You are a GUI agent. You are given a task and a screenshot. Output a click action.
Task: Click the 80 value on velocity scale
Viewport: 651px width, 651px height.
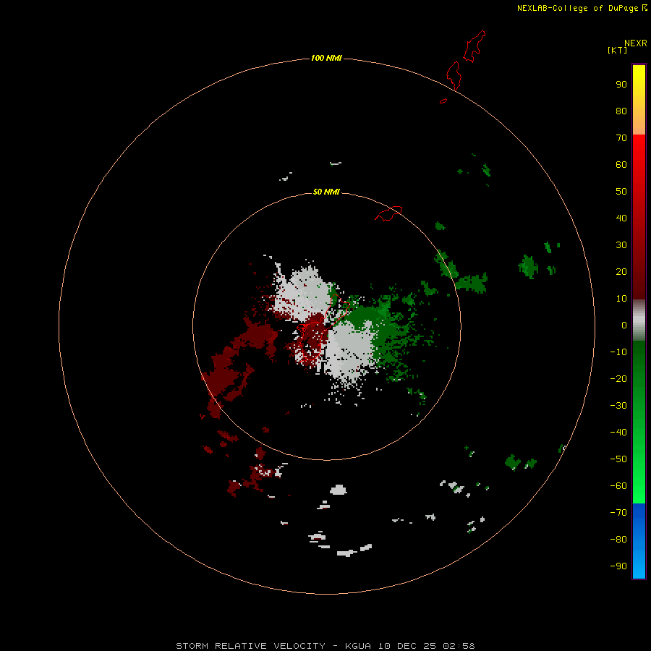point(621,111)
